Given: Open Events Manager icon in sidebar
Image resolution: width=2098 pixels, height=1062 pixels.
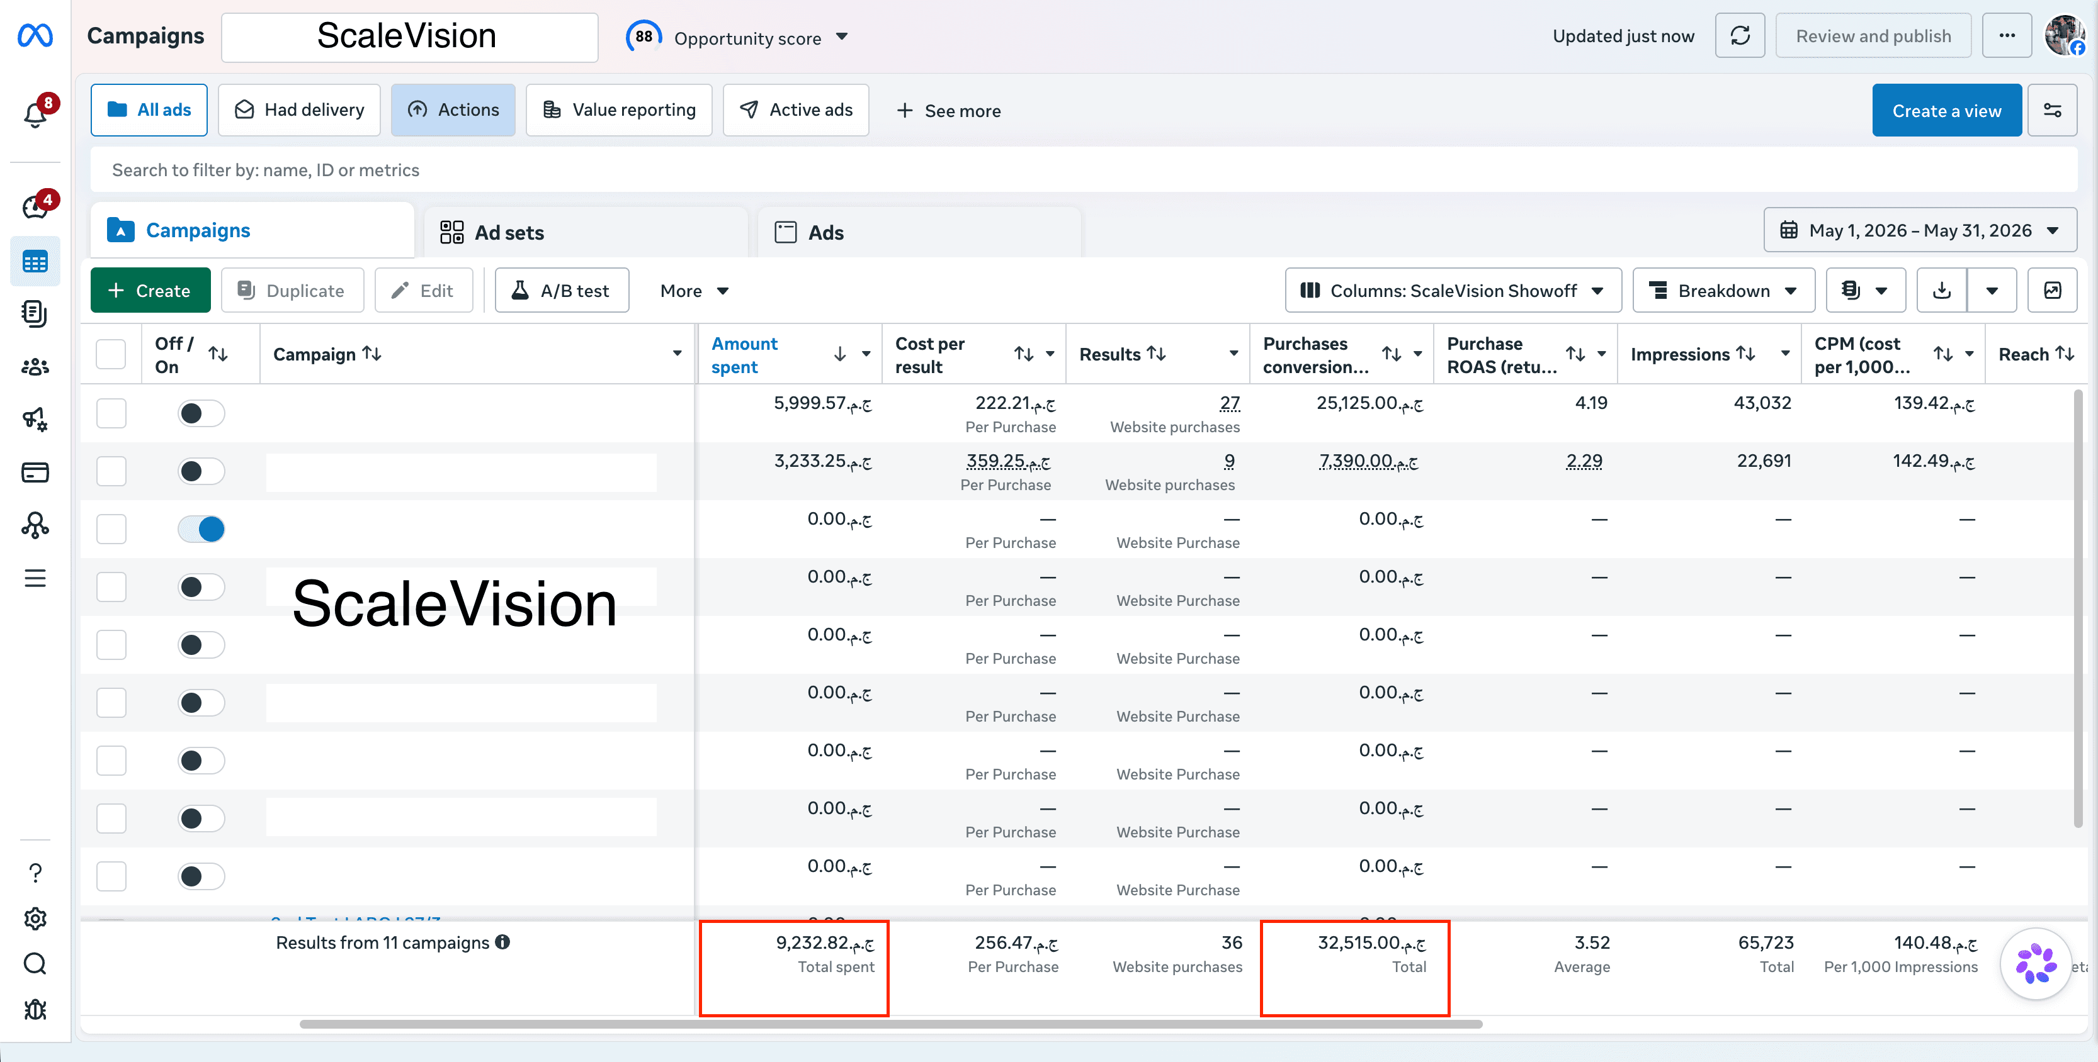Looking at the screenshot, I should 35,526.
